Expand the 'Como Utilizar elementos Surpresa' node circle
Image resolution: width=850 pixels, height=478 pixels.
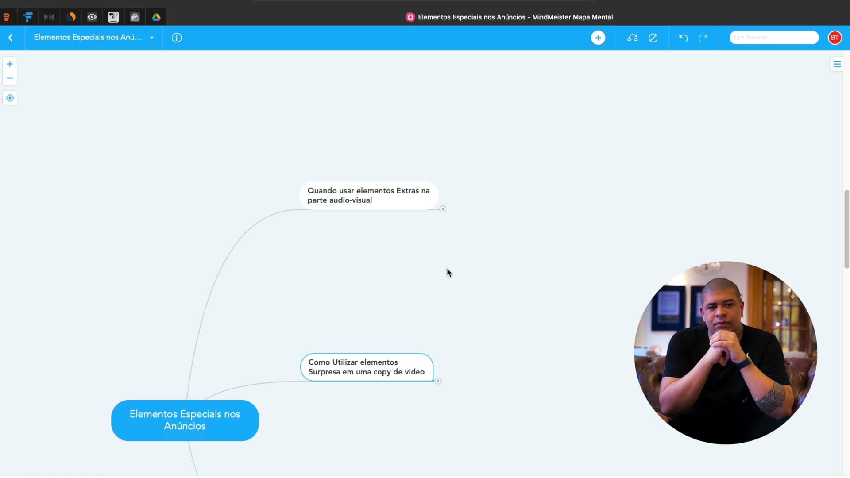pos(438,381)
